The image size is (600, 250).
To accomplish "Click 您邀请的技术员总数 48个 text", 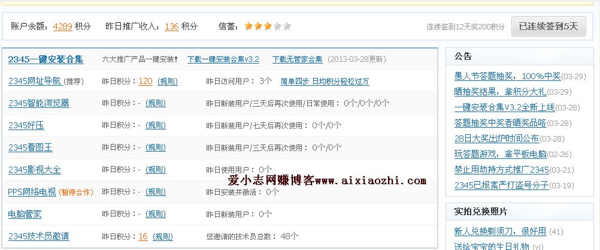I will point(252,236).
